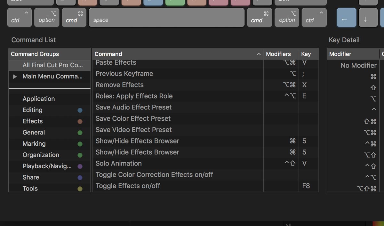The height and width of the screenshot is (226, 384).
Task: Click the Modifier header in Key Detail
Action: point(353,54)
